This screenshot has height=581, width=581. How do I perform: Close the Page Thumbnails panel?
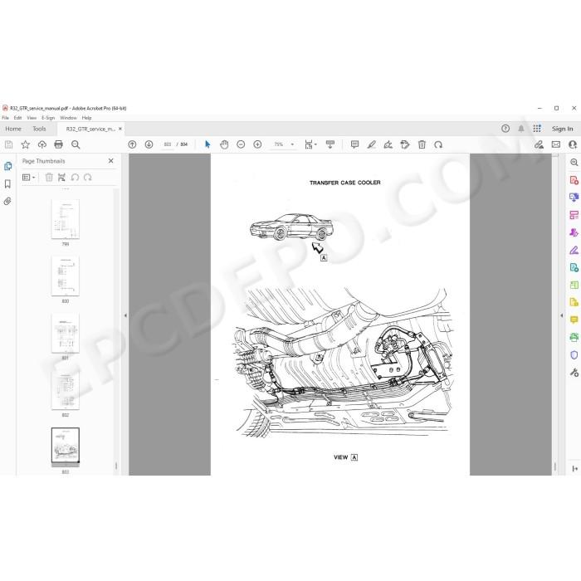(x=110, y=161)
